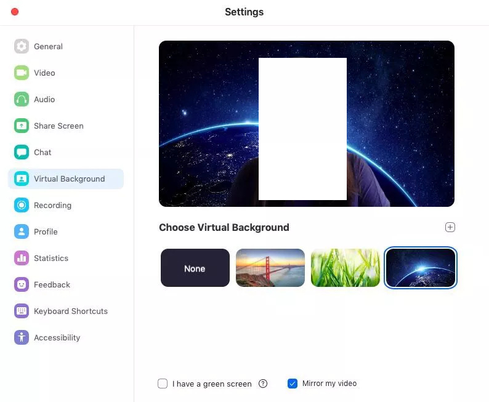Go to the Feedback section

(x=52, y=284)
